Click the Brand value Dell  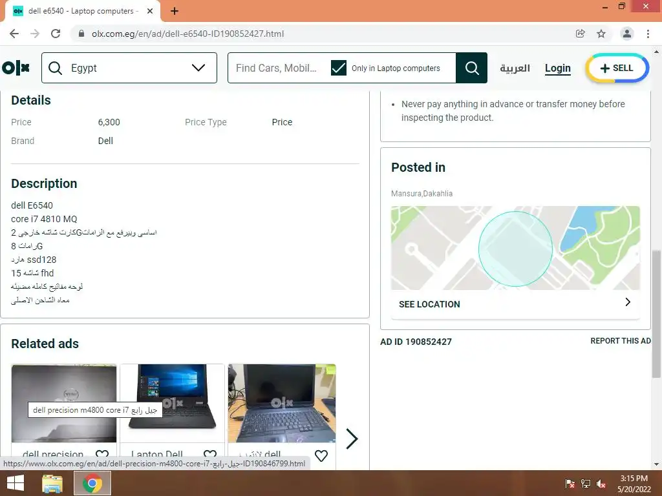(105, 141)
